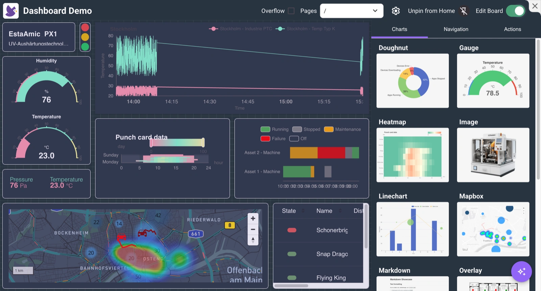Click the Unpin from Home label
Screen dimensions: 541x291
tap(431, 11)
